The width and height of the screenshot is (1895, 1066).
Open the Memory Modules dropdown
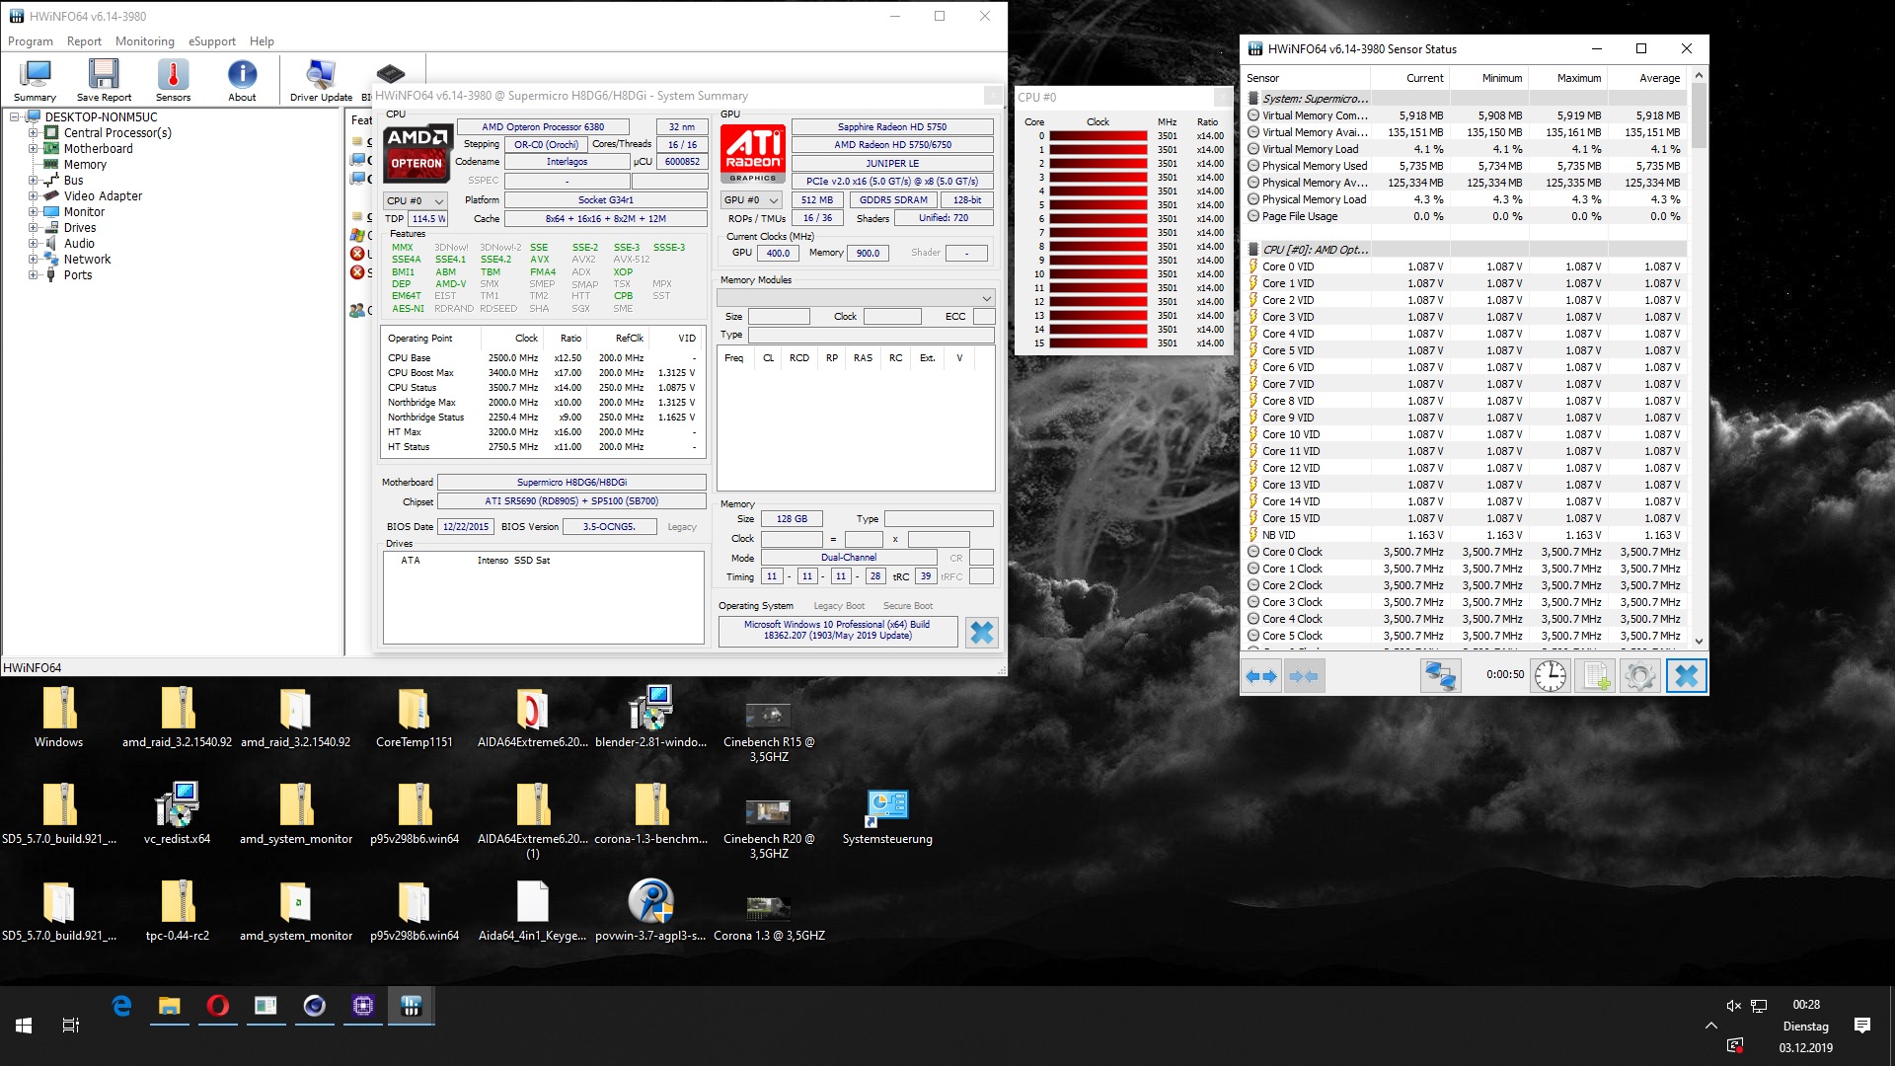(856, 298)
